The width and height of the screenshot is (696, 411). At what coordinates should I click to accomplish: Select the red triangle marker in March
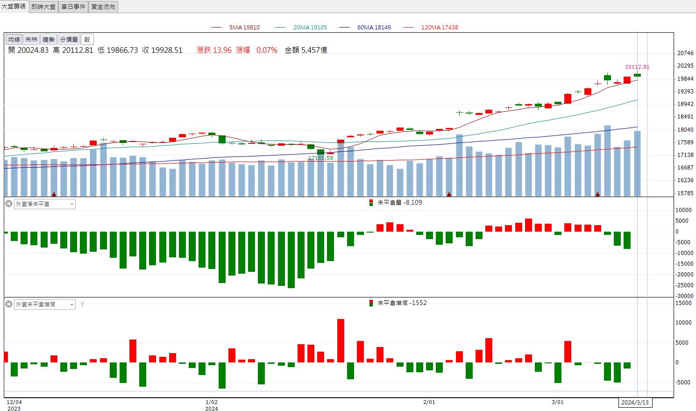point(597,194)
